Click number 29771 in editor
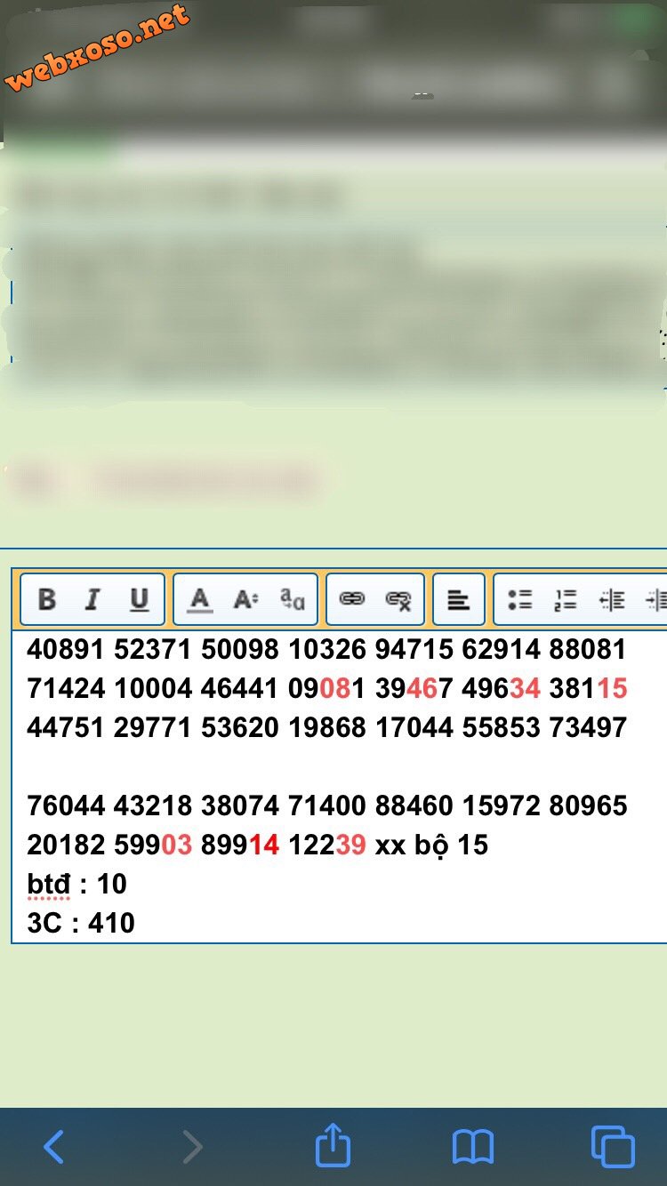667x1186 pixels. pos(153,727)
